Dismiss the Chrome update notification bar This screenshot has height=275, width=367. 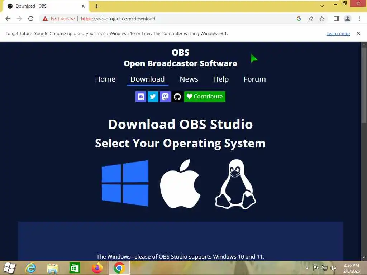click(358, 33)
